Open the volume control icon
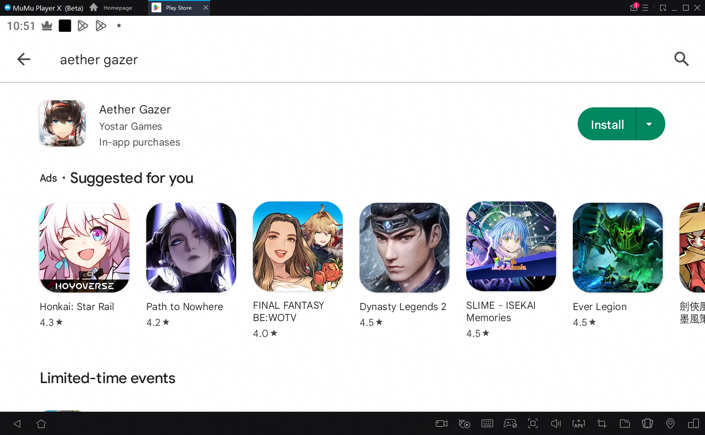 [556, 424]
